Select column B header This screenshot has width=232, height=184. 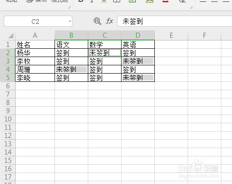pyautogui.click(x=71, y=35)
